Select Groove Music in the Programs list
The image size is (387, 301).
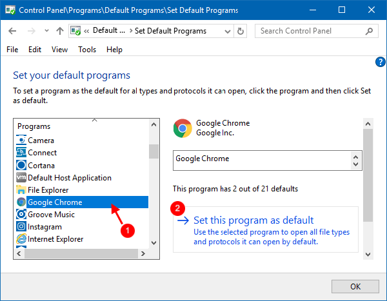click(x=51, y=215)
